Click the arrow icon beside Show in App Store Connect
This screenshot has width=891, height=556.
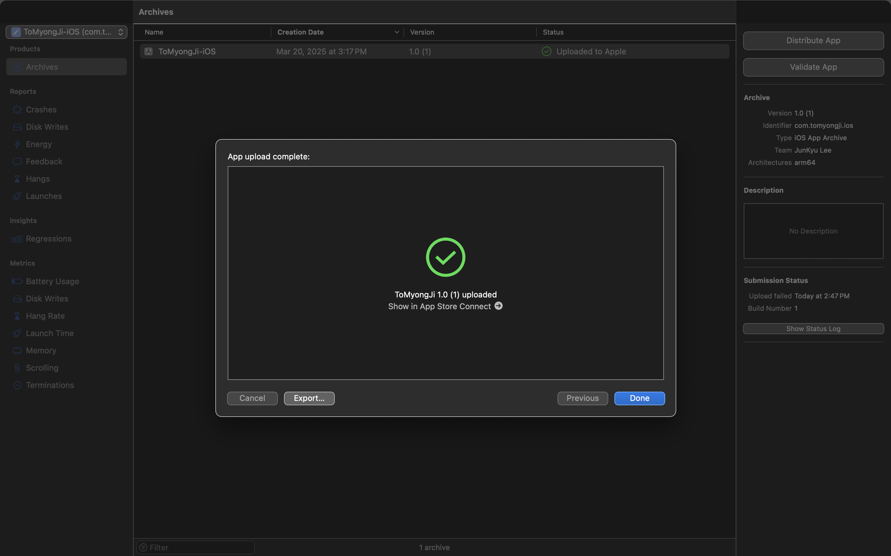click(498, 306)
